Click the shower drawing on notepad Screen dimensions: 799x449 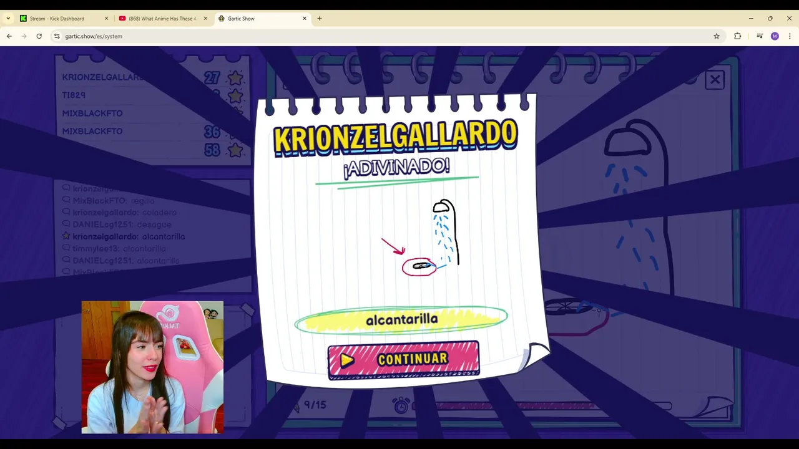click(431, 238)
